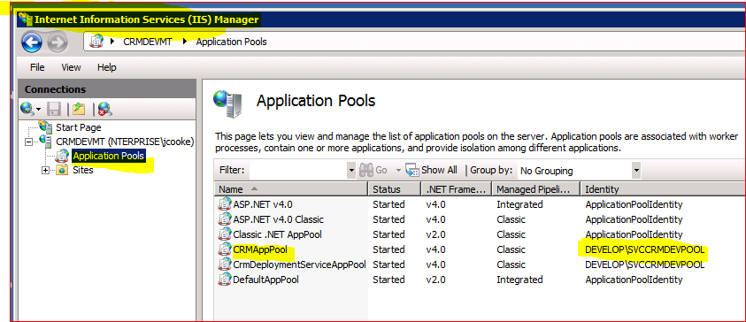Image resolution: width=746 pixels, height=322 pixels.
Task: Click the IIS Manager title bar icon
Action: point(26,19)
